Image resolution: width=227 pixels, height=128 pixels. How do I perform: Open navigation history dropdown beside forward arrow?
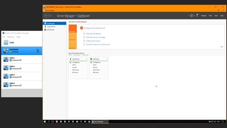pos(52,16)
